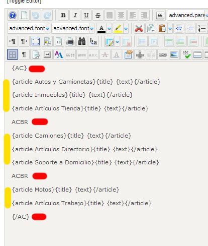
Task: Open the first advanced.font dropdown
Action: click(29, 28)
